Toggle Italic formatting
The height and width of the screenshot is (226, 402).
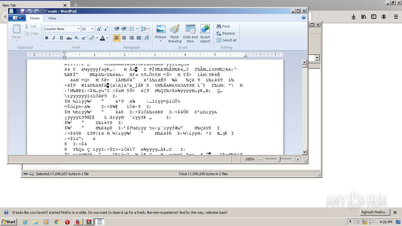54,38
